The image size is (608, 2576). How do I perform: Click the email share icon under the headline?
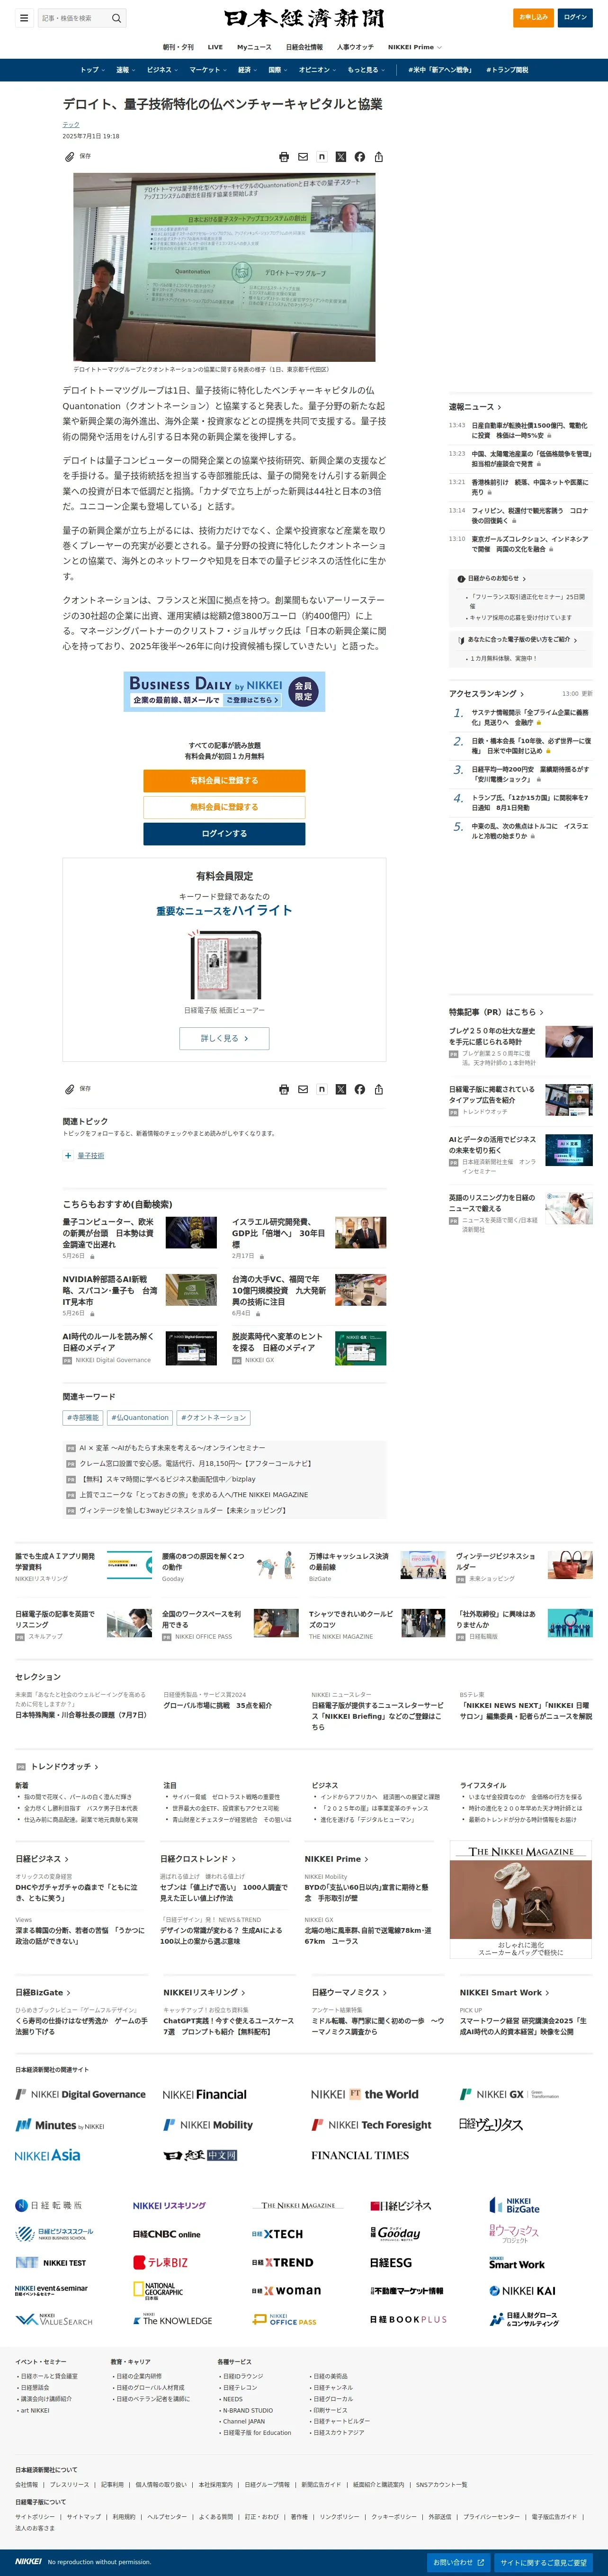[x=303, y=157]
